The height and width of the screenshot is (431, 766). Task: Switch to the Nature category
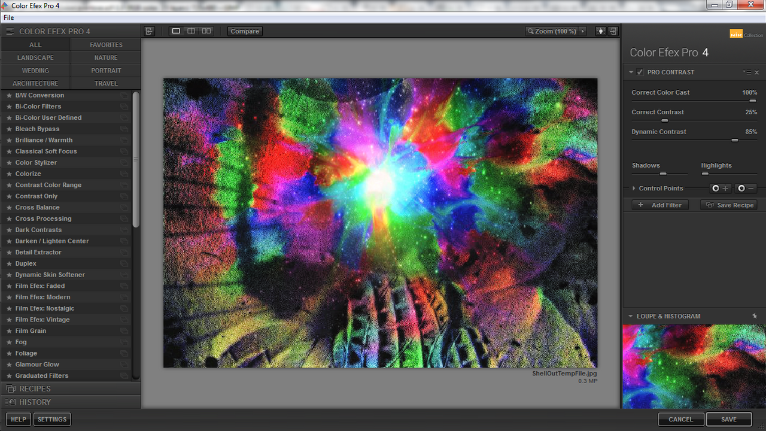(x=106, y=57)
